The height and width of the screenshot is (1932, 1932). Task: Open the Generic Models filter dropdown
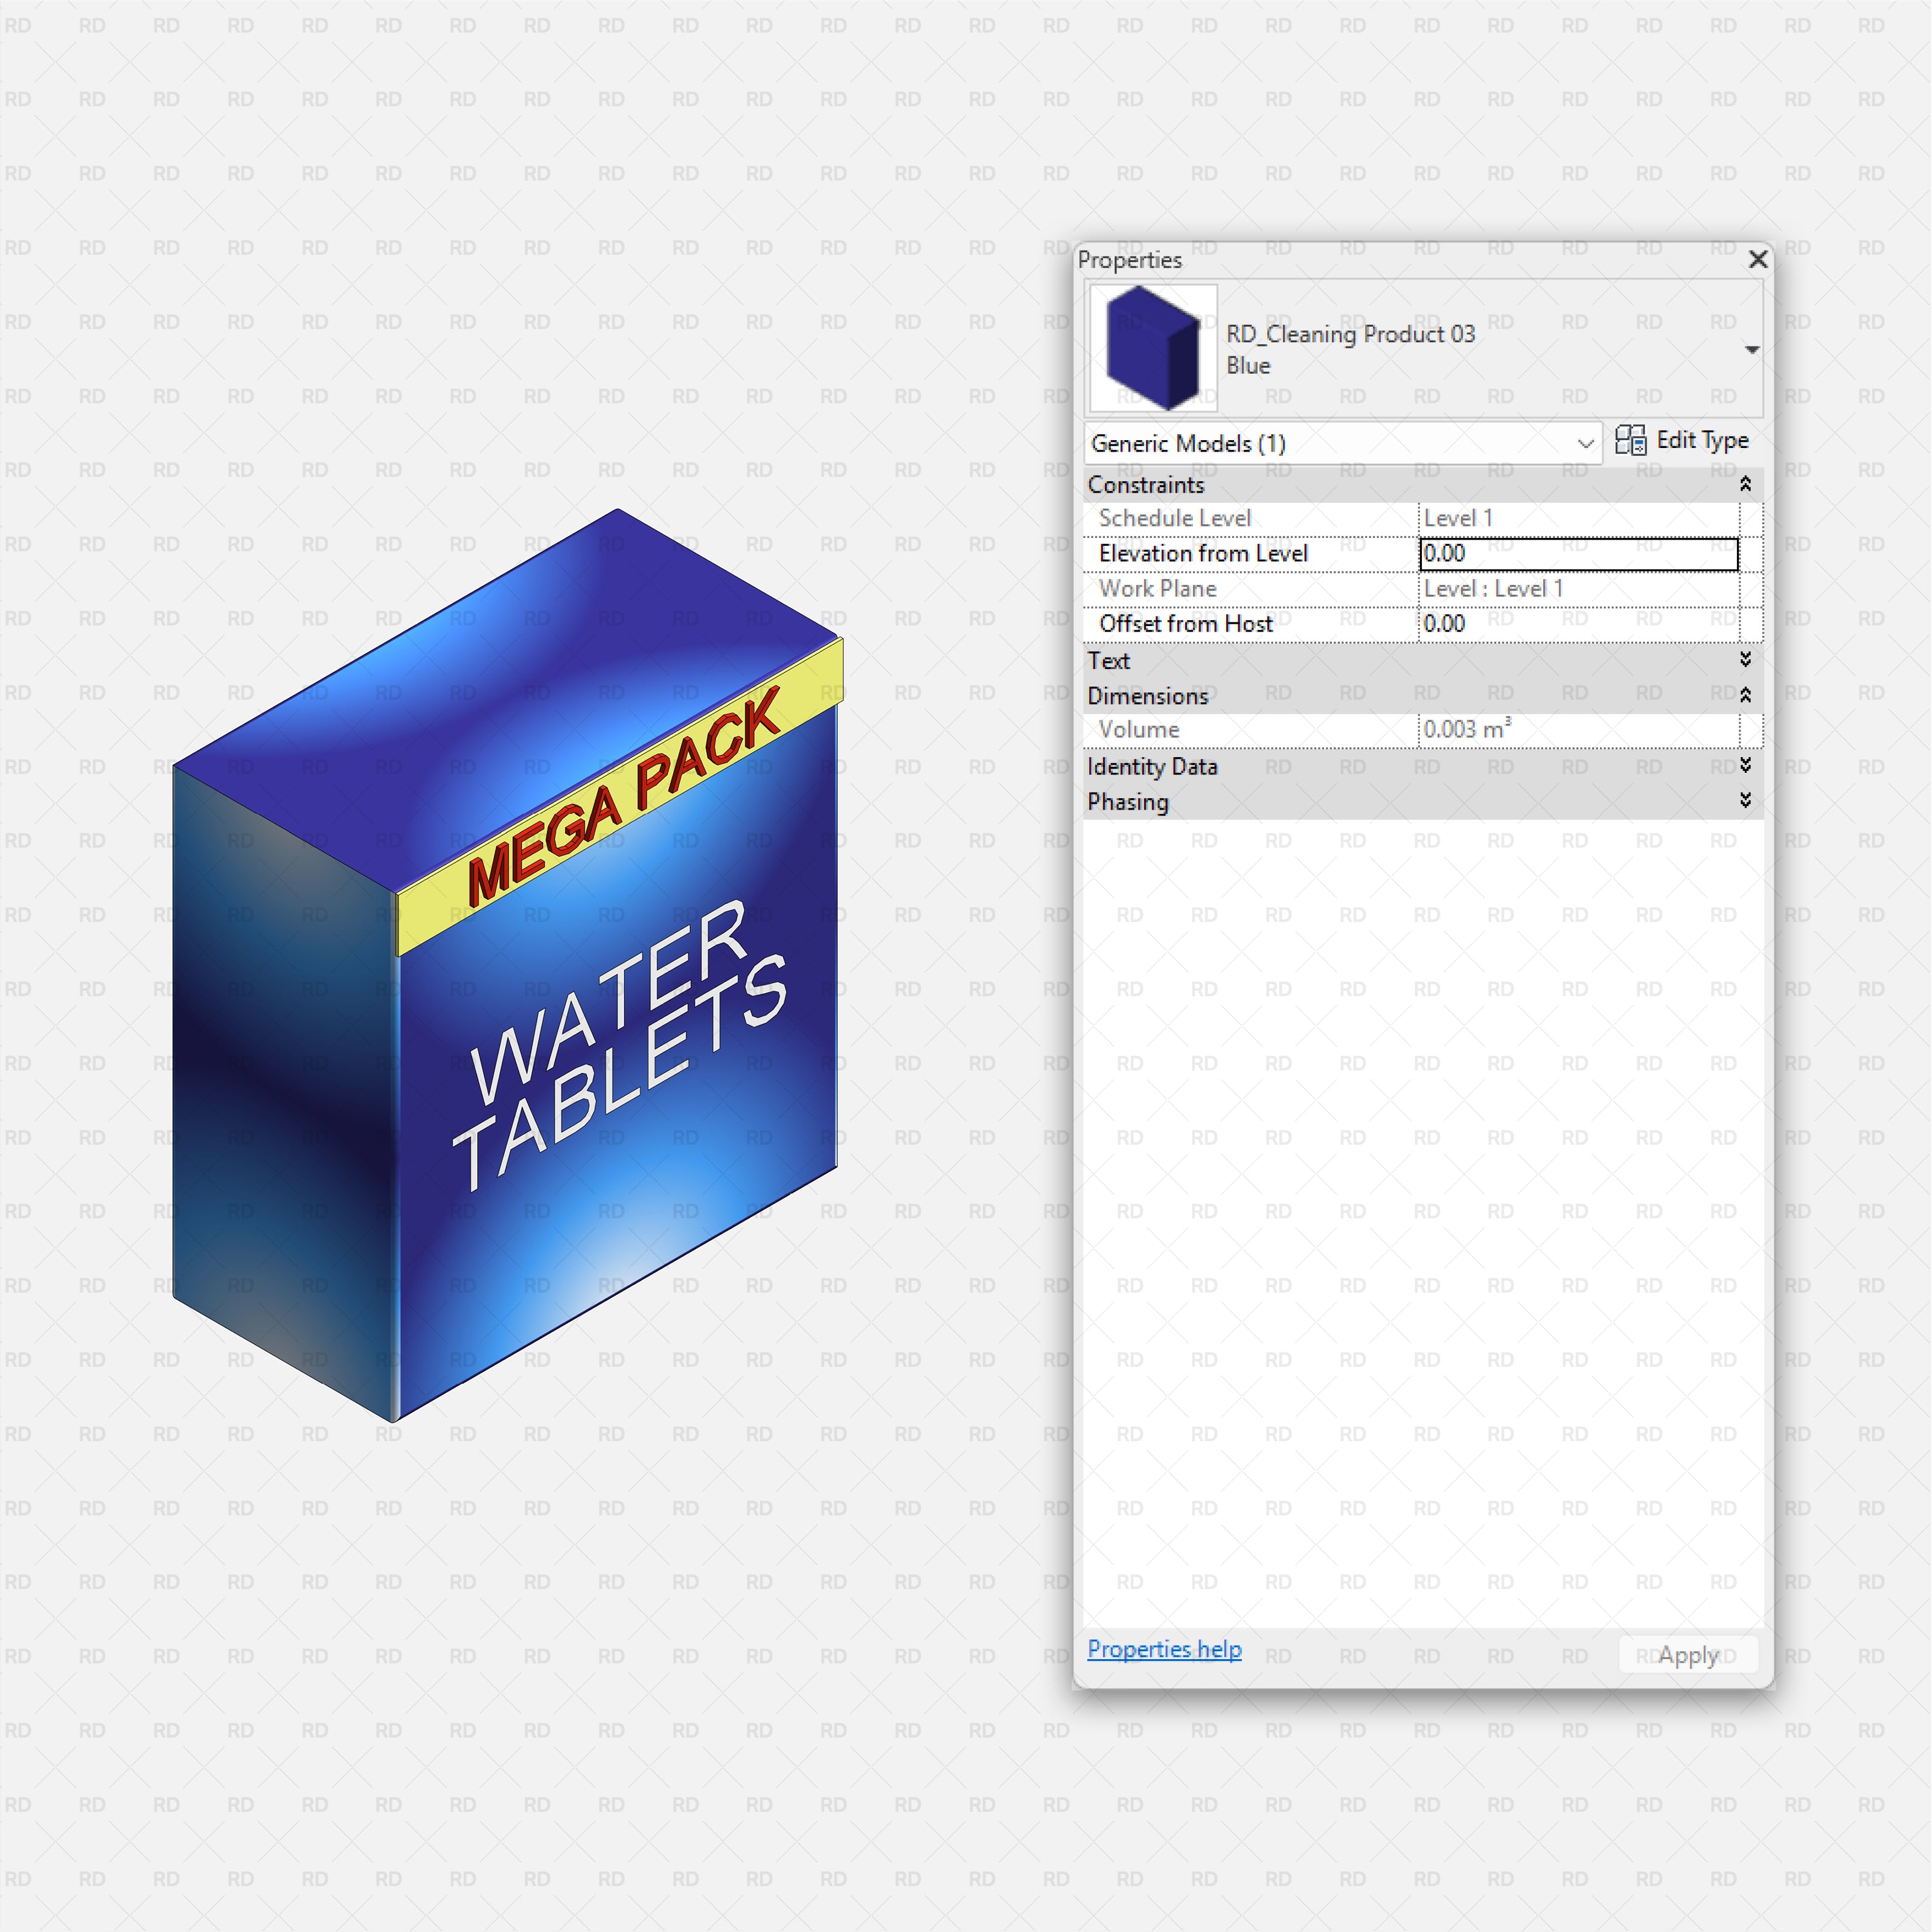coord(1585,443)
